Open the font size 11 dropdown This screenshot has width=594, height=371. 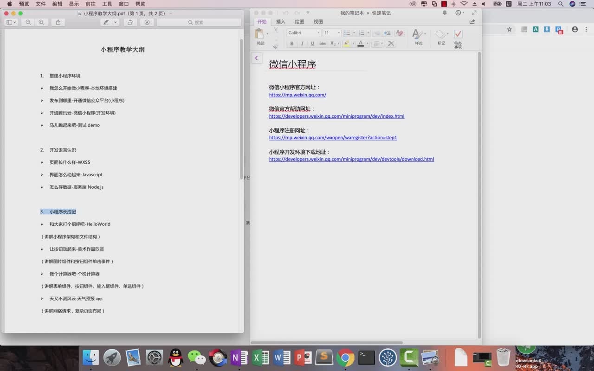point(339,33)
